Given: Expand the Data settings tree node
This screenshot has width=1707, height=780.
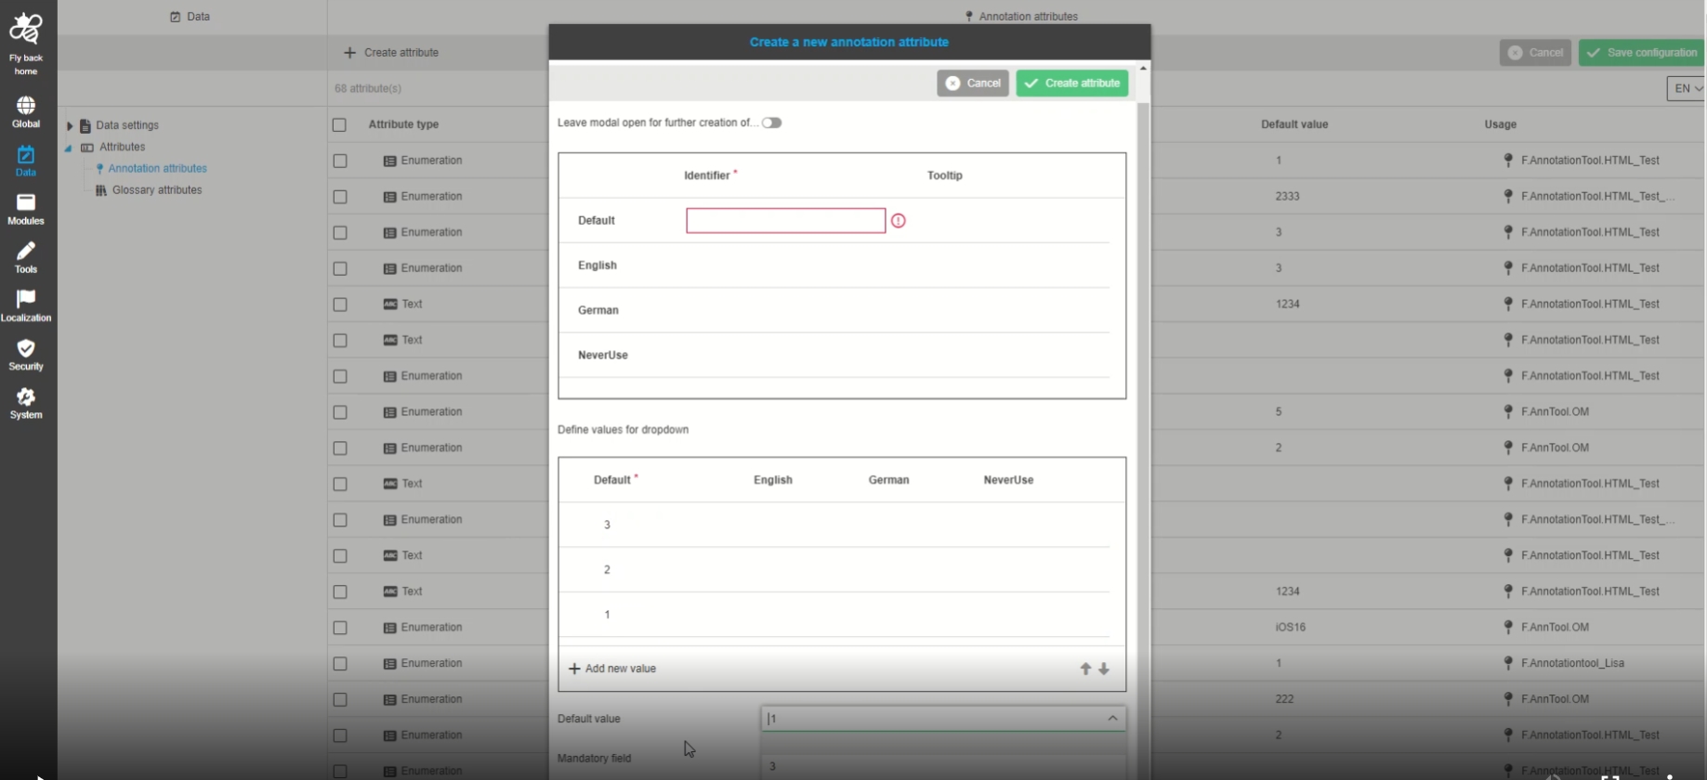Looking at the screenshot, I should point(69,125).
